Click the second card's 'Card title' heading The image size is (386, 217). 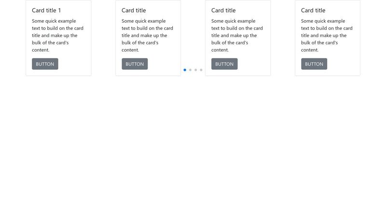click(134, 10)
